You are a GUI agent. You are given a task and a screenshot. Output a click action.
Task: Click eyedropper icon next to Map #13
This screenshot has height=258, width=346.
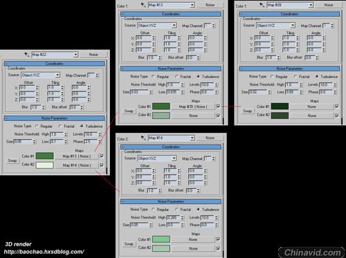(x=143, y=5)
